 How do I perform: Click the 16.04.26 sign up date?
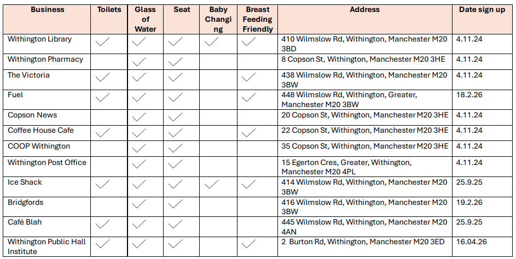click(x=471, y=242)
